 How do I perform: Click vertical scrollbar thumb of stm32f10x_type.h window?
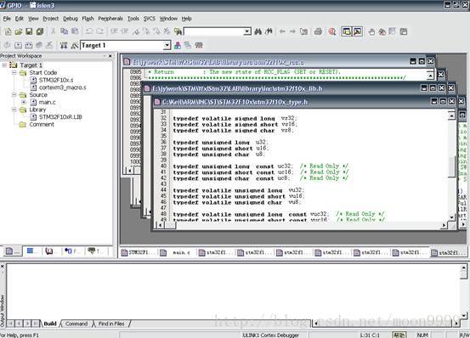point(451,166)
